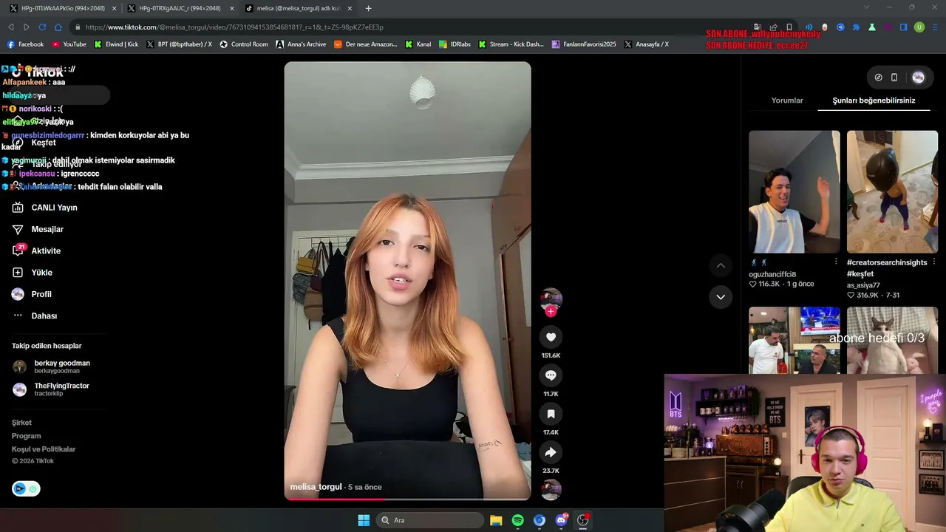Open the browser side panel icon
This screenshot has height=532, width=946.
pyautogui.click(x=903, y=27)
